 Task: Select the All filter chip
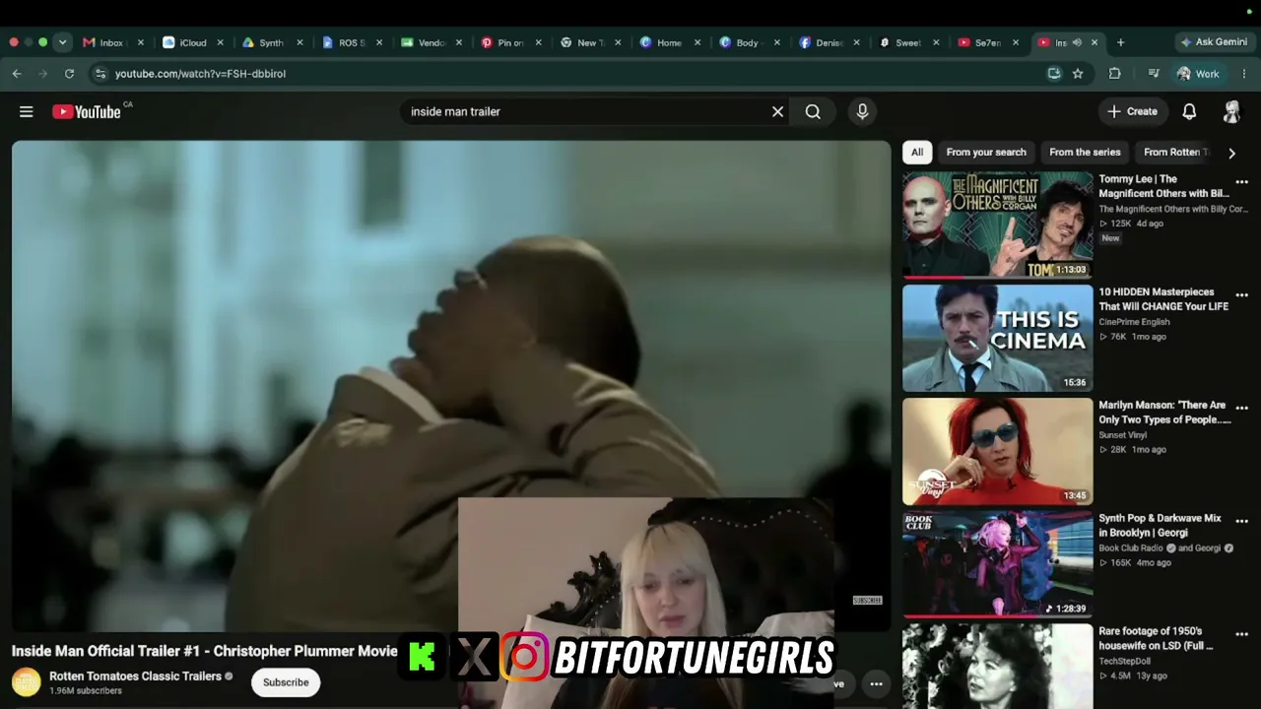pos(917,153)
